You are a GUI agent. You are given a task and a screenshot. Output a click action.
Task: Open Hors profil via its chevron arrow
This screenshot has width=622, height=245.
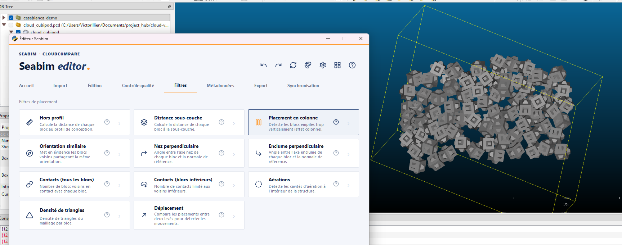pos(120,123)
